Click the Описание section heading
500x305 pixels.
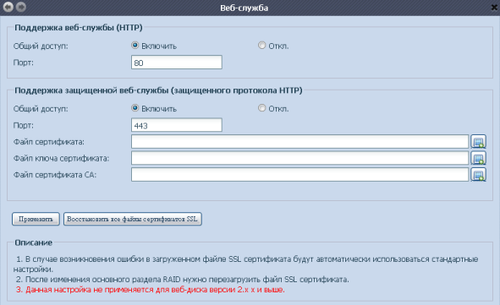[34, 242]
